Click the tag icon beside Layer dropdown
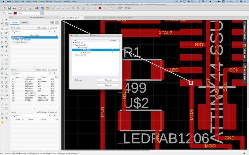 click(42, 13)
